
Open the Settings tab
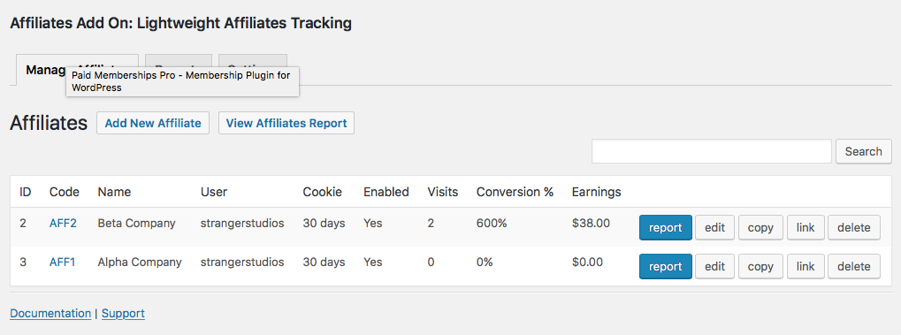pos(253,60)
